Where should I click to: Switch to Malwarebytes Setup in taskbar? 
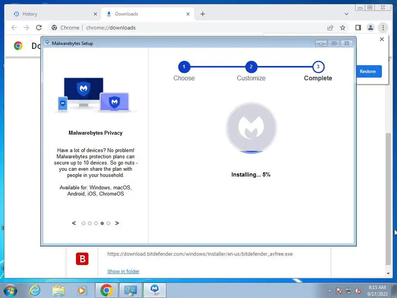coord(155,290)
